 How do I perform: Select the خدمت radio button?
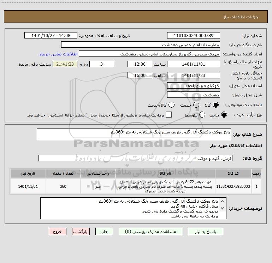196,105
